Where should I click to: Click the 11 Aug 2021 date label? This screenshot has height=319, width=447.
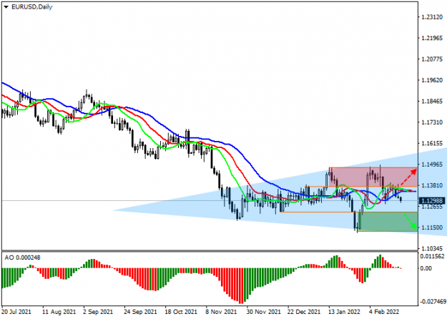(59, 312)
